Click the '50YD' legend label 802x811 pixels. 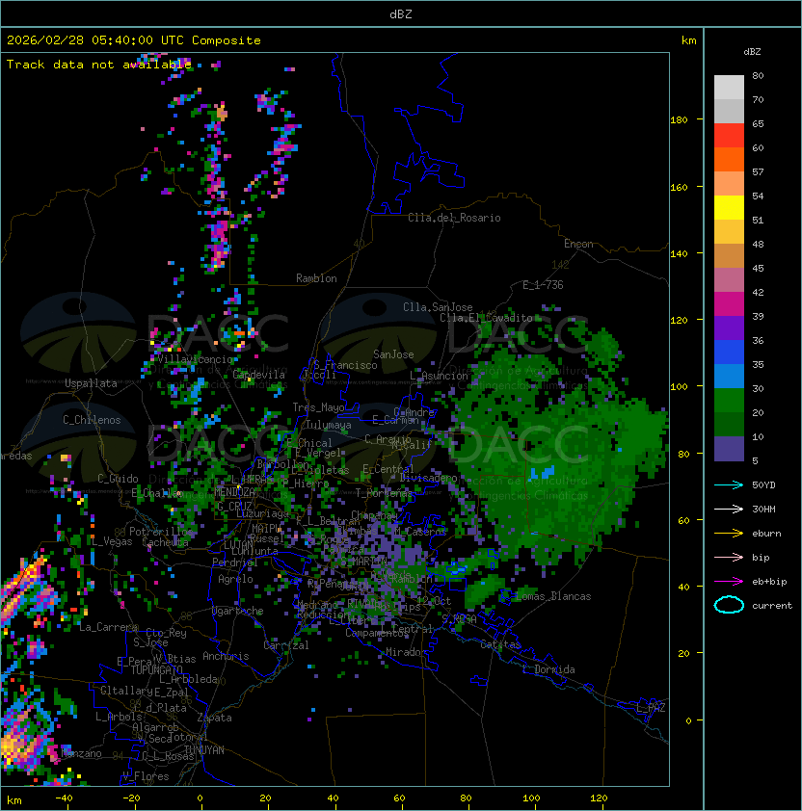tap(763, 484)
